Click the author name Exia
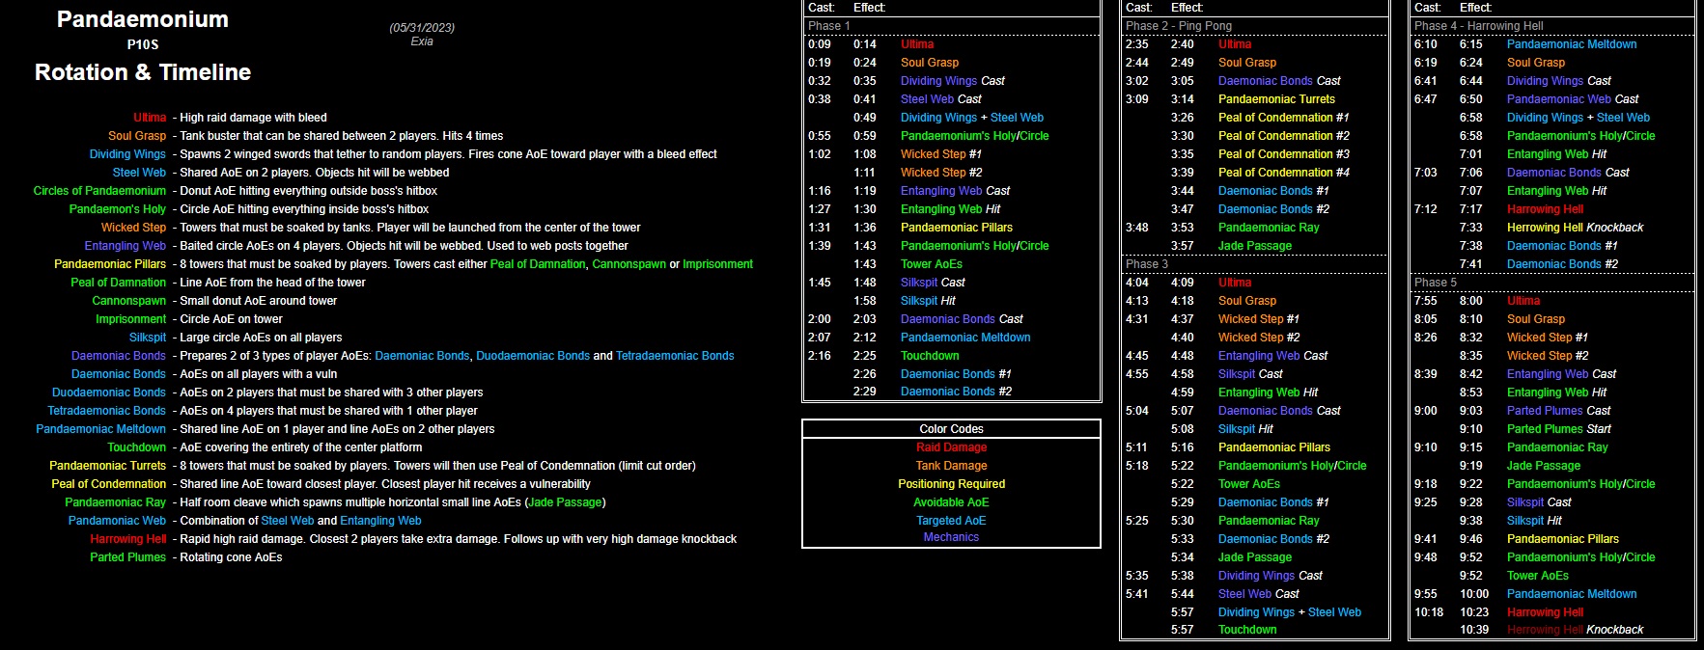The width and height of the screenshot is (1704, 650). point(422,41)
